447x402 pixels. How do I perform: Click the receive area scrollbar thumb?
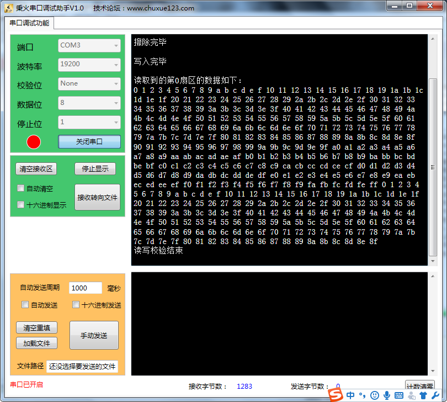click(x=433, y=167)
